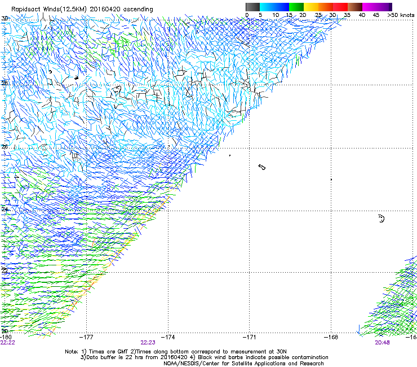Click the '-174' longitude axis label
The width and height of the screenshot is (417, 367).
pos(168,337)
